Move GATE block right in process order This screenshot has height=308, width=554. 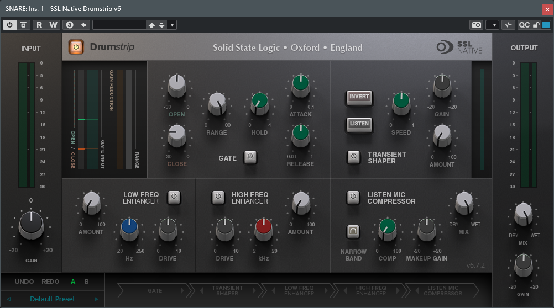point(182,291)
